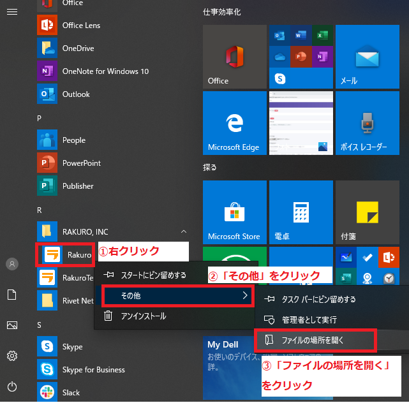Viewport: 409px width, 403px height.
Task: Jump to letter R section header
Action: (x=39, y=210)
